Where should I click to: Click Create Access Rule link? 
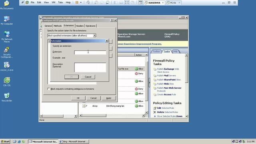click(166, 94)
